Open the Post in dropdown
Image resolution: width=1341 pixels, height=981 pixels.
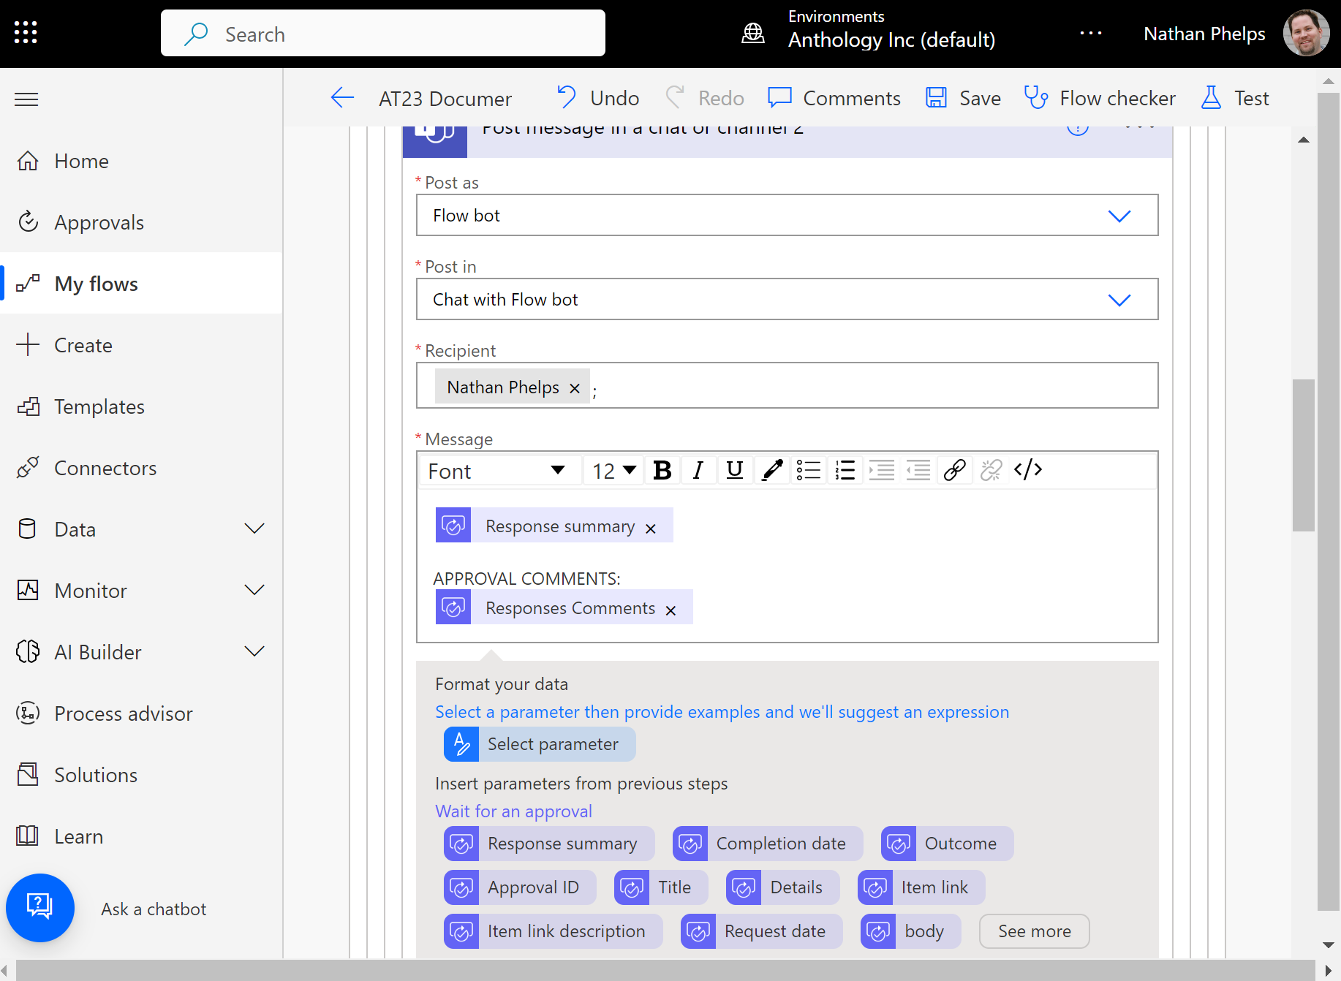point(787,300)
